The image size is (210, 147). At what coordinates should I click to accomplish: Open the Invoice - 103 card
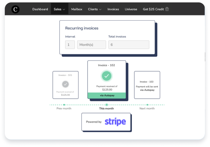[x=147, y=85]
